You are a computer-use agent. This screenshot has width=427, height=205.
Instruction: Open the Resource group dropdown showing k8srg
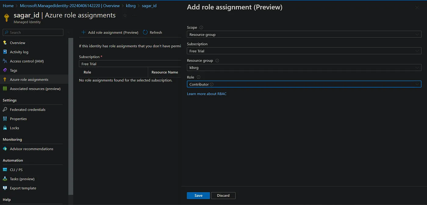click(304, 68)
